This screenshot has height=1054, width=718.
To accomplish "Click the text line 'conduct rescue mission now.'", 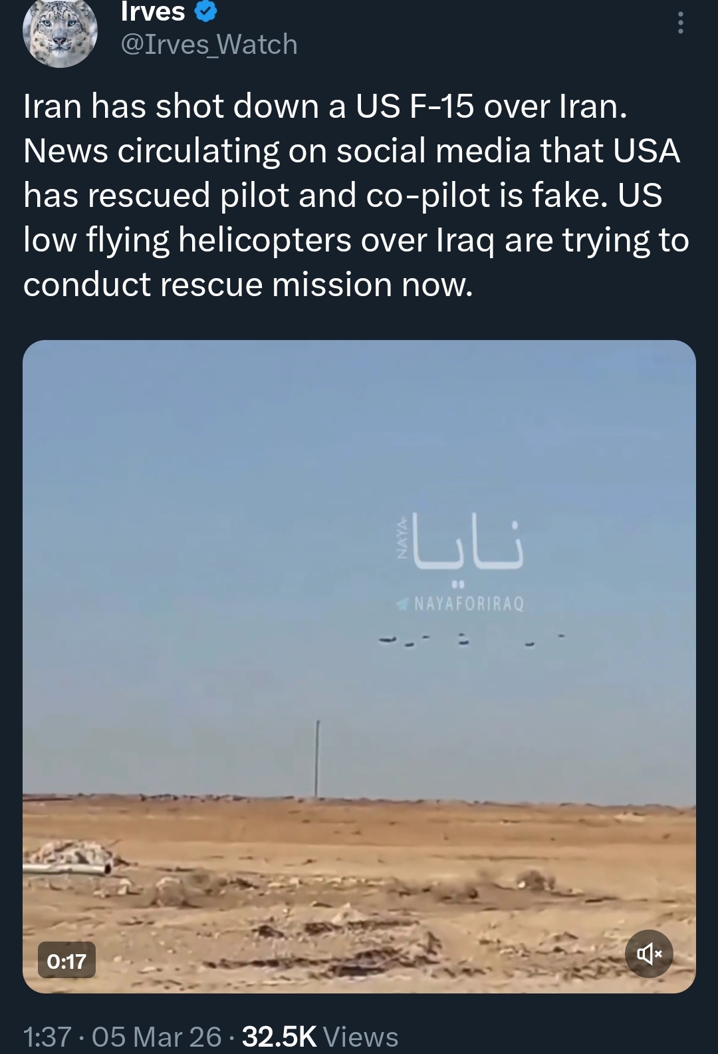I will pyautogui.click(x=248, y=284).
